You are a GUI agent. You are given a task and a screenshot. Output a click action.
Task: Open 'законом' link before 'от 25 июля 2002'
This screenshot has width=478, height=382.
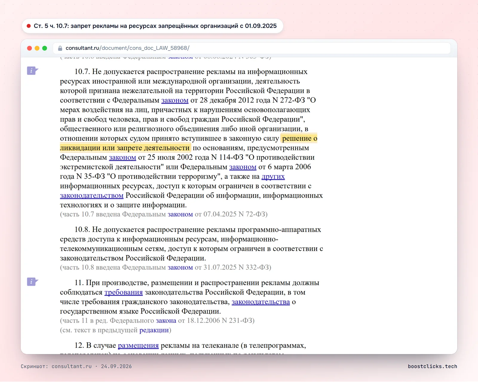[x=122, y=157]
